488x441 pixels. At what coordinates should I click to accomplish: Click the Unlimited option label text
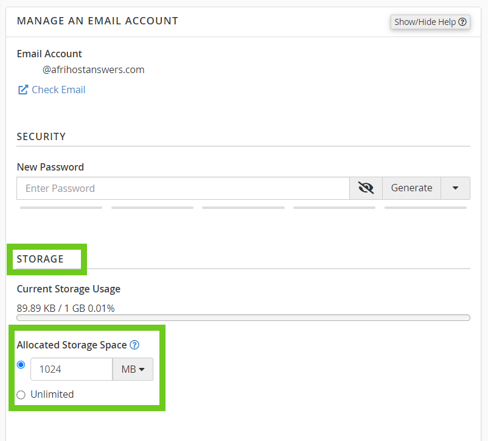[x=52, y=395]
